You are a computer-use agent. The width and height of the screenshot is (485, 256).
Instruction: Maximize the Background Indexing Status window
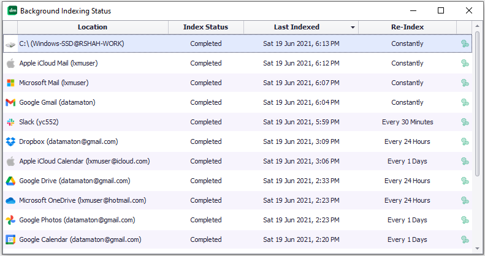click(x=441, y=10)
